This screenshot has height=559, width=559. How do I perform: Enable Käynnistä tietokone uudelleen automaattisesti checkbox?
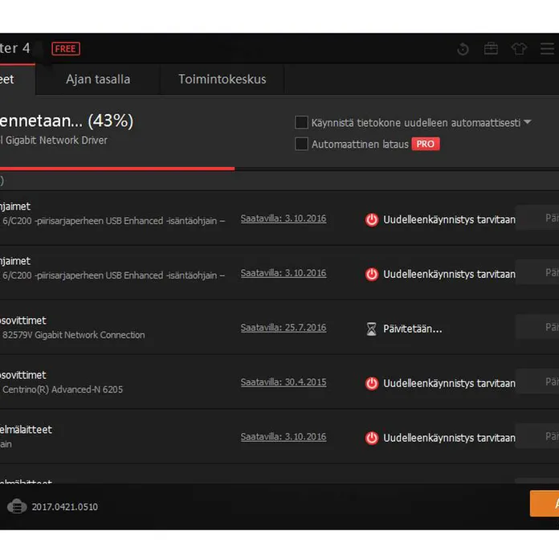[x=302, y=123]
